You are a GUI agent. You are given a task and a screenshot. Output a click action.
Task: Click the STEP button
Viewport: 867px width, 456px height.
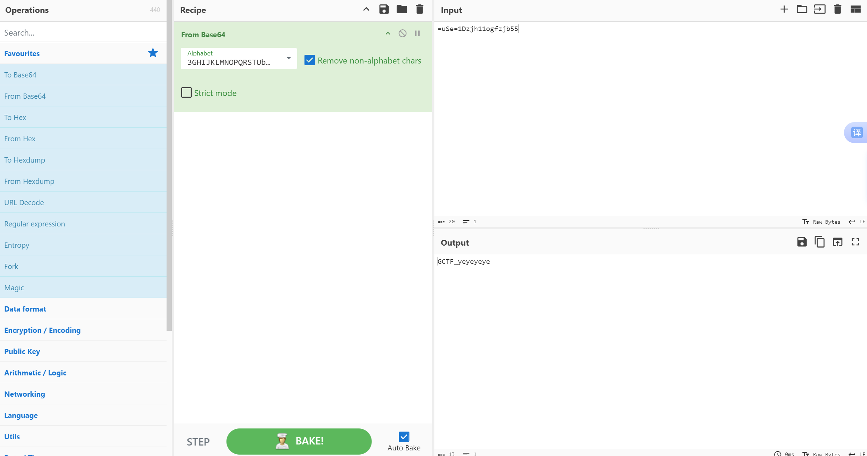(198, 442)
